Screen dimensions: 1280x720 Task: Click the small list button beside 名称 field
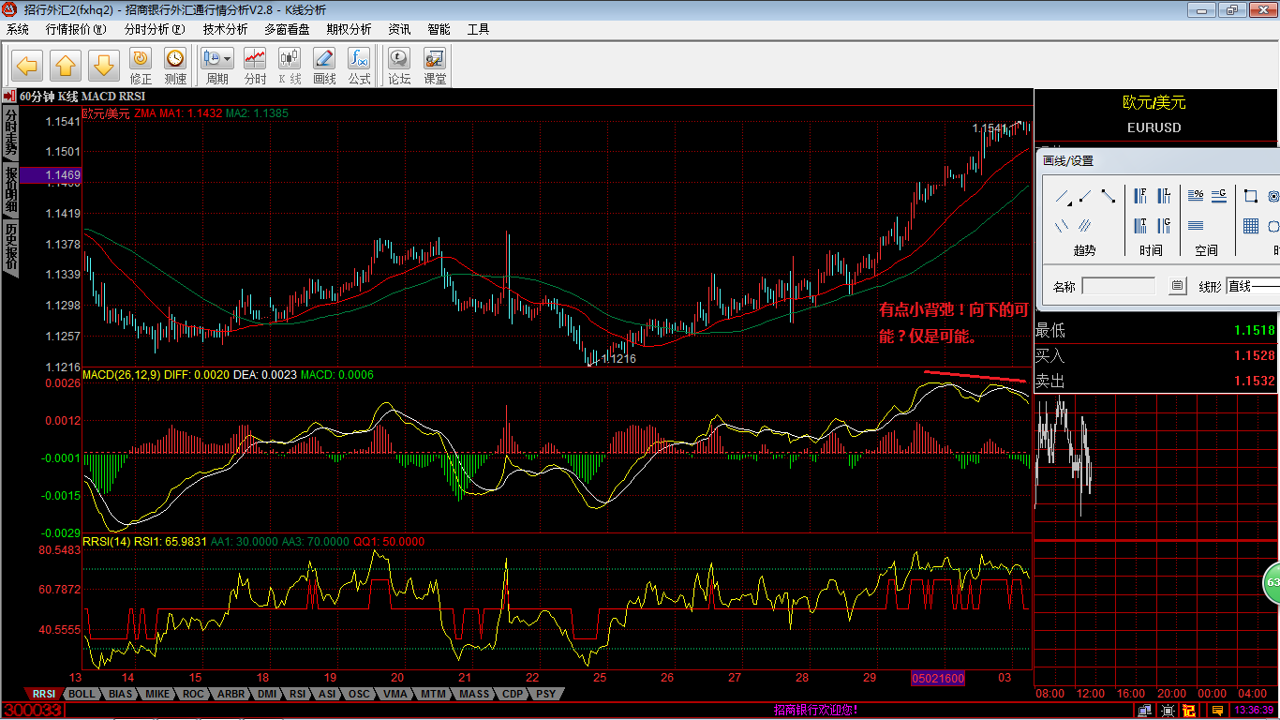(x=1178, y=286)
